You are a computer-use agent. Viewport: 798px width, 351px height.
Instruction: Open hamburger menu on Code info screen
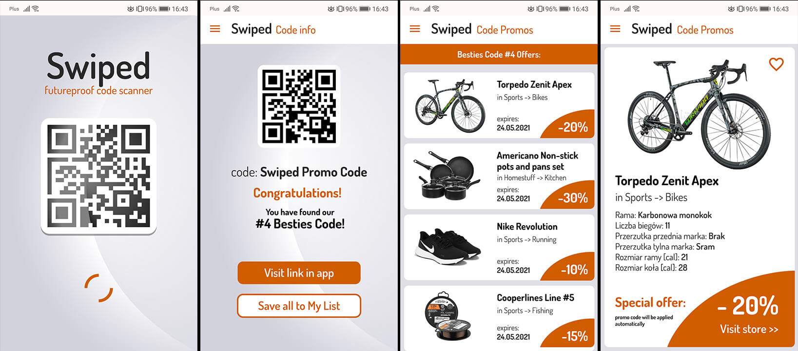[215, 29]
